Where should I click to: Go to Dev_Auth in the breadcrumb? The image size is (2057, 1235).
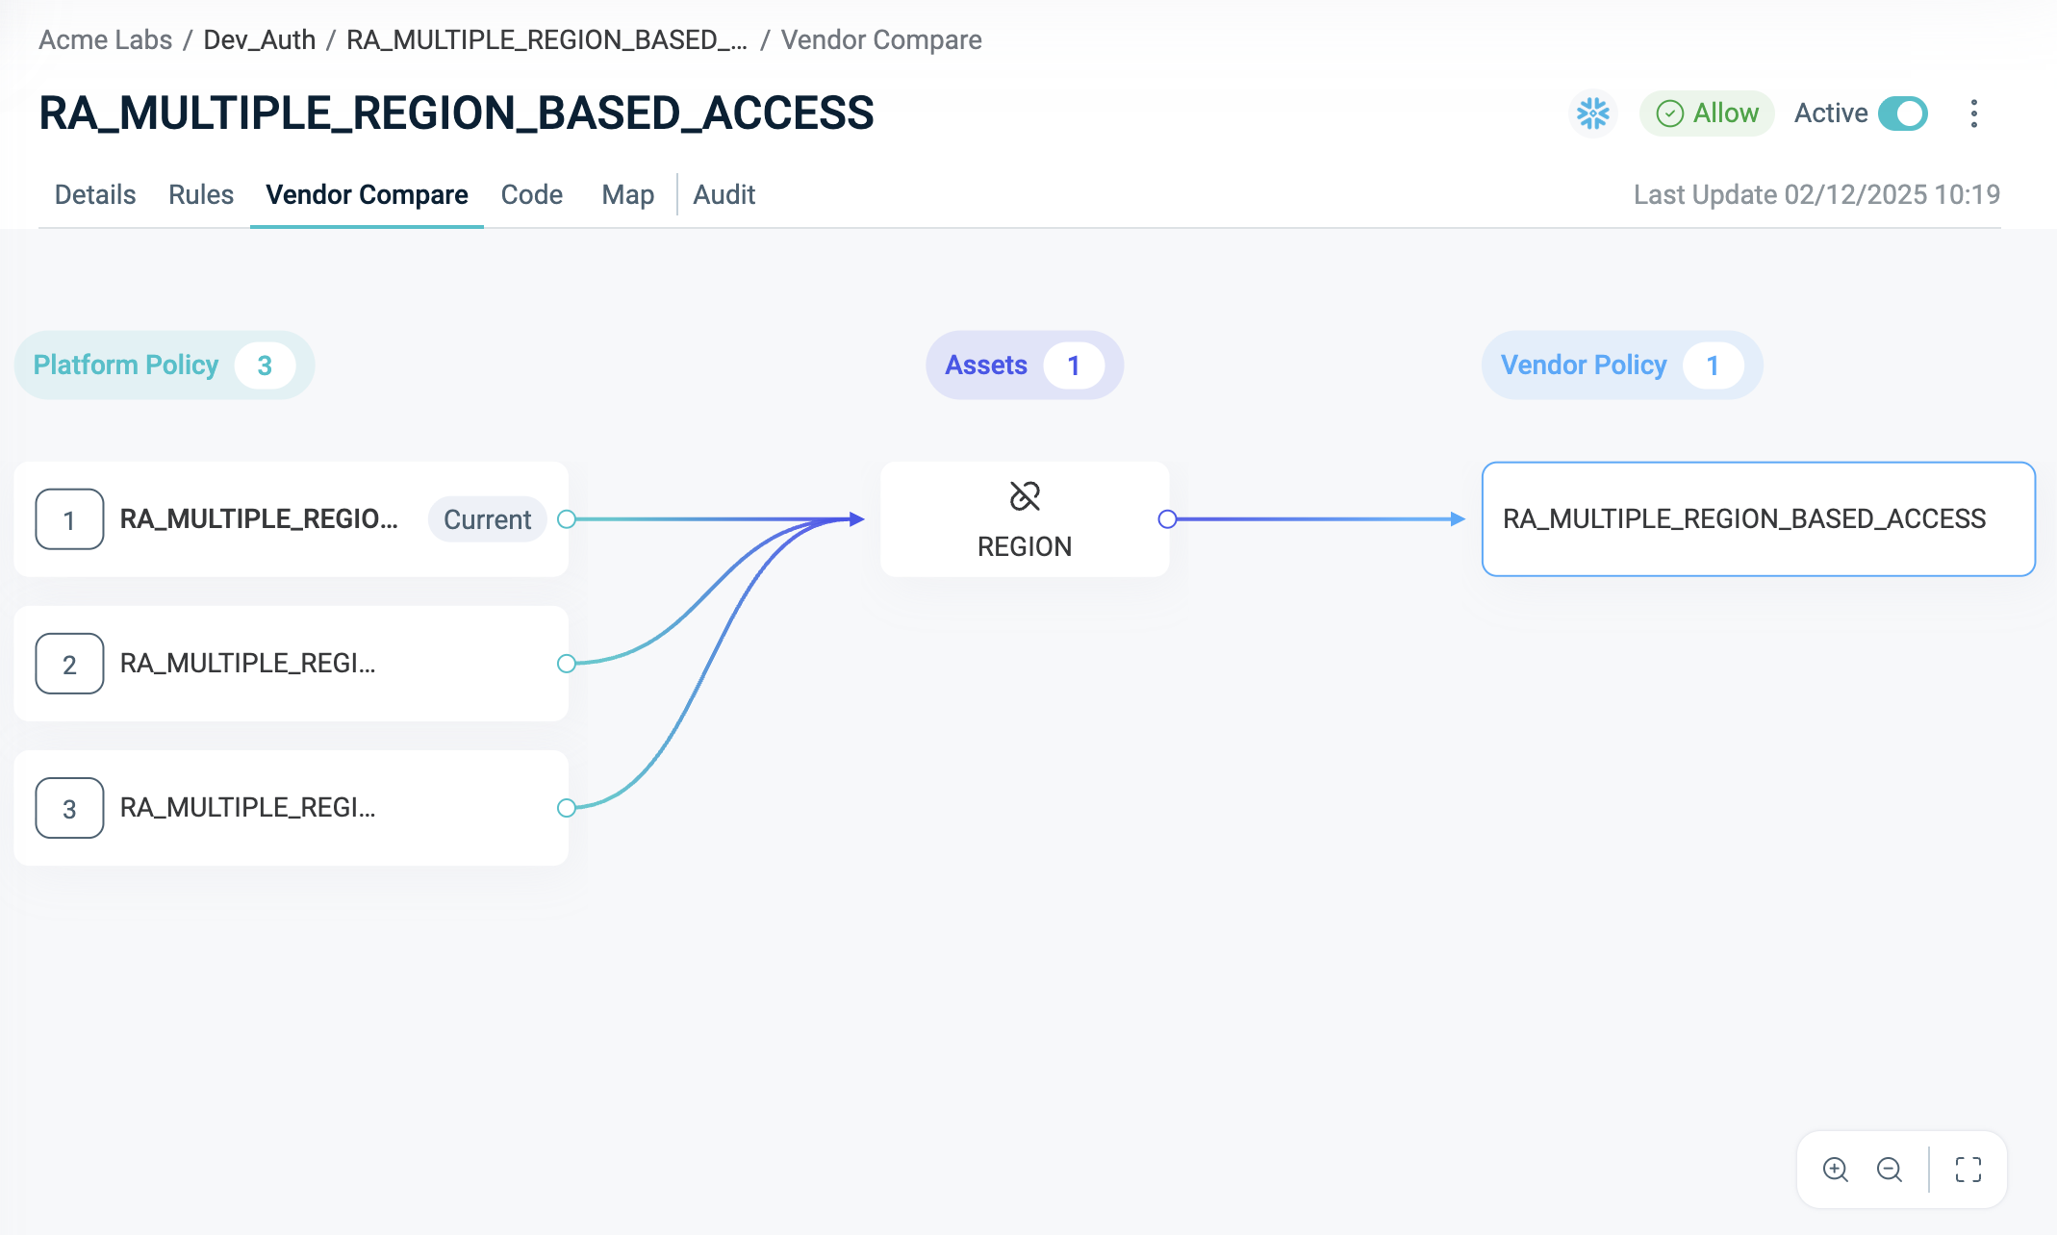tap(259, 39)
